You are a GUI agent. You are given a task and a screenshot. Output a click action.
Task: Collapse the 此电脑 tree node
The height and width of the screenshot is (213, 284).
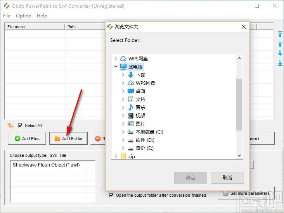point(116,67)
